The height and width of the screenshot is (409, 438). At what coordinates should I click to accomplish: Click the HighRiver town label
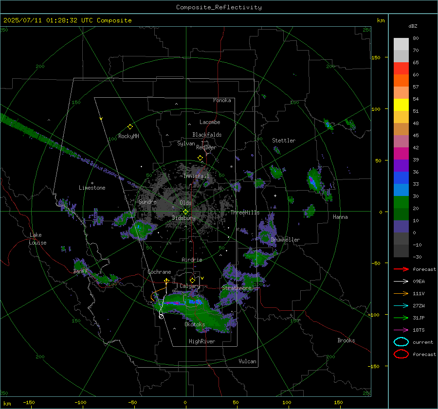click(202, 341)
